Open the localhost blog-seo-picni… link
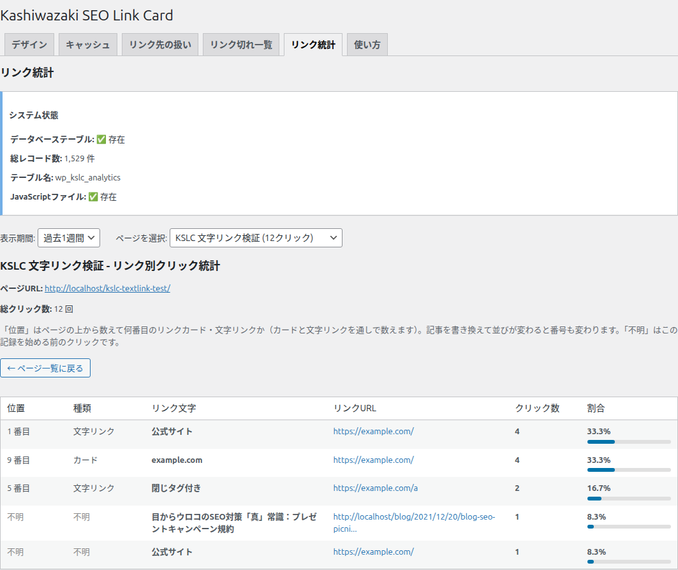This screenshot has height=570, width=678. coord(414,523)
